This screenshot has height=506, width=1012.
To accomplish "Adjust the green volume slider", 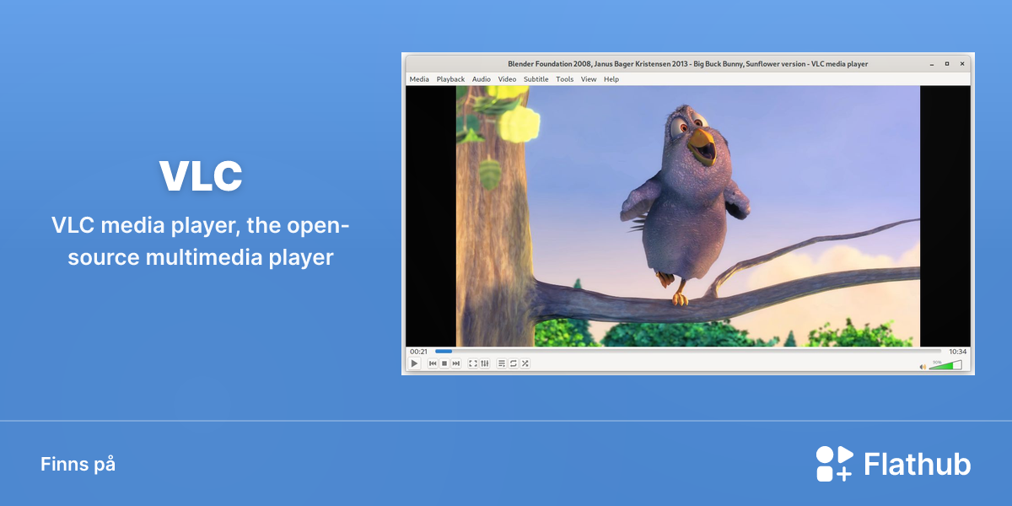I will pos(945,364).
